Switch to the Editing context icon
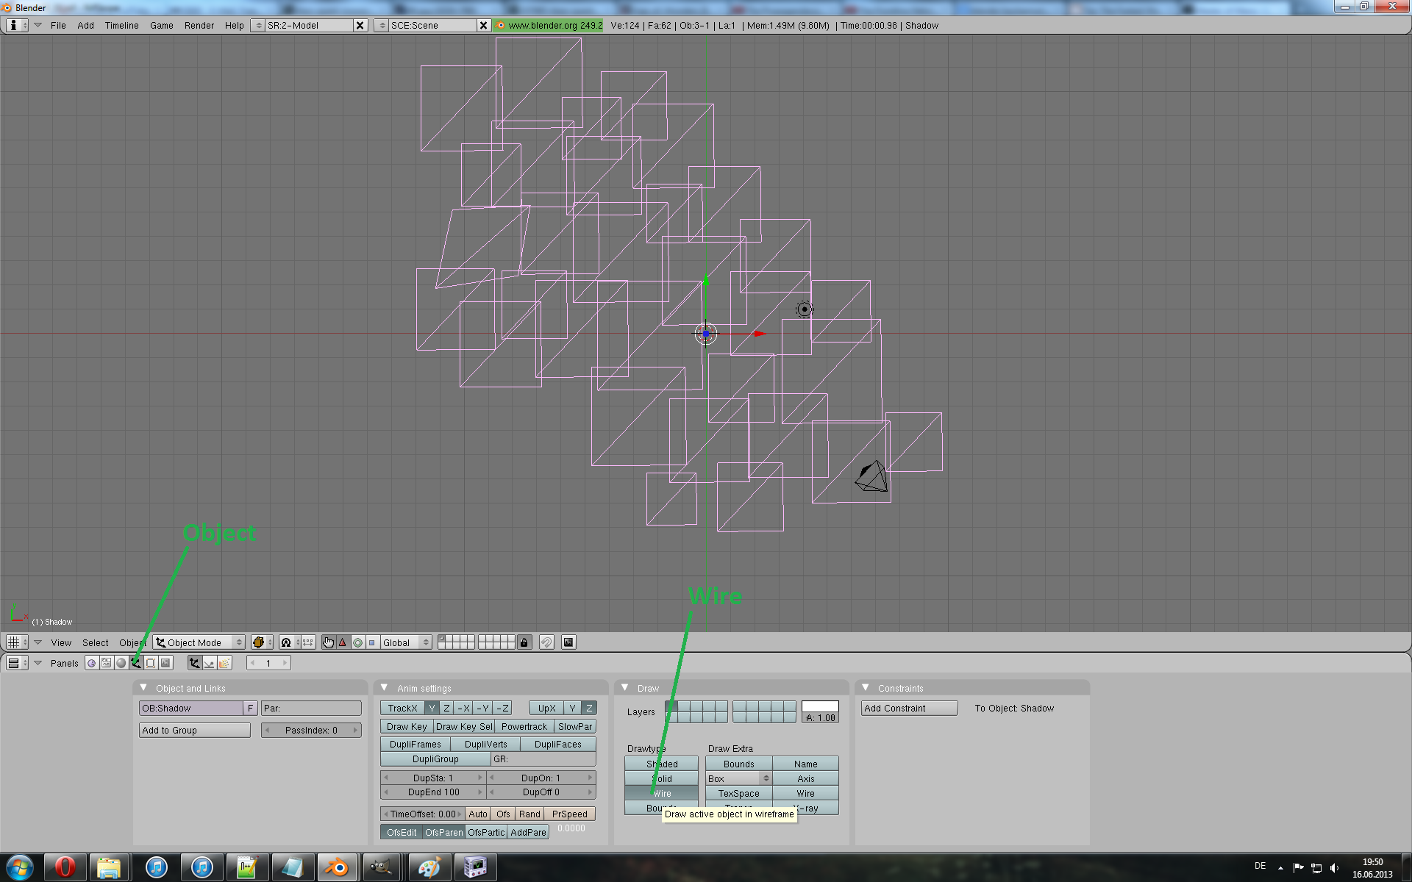Screen dimensions: 1412x882 pos(151,663)
